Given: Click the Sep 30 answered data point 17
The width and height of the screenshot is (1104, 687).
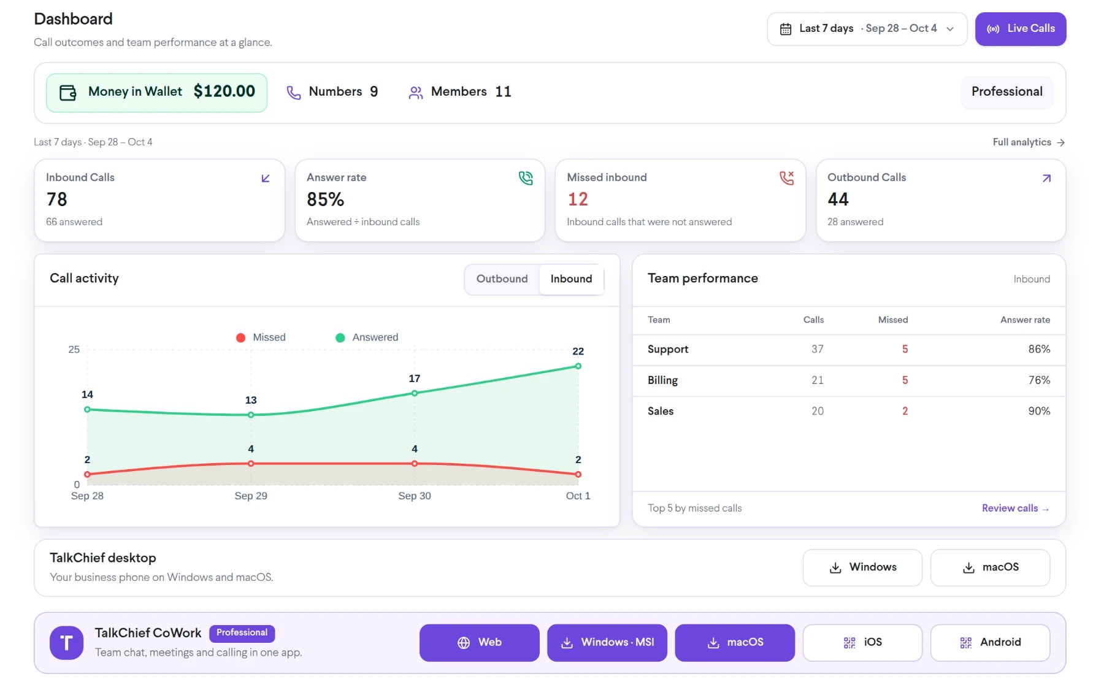Looking at the screenshot, I should click(x=415, y=393).
